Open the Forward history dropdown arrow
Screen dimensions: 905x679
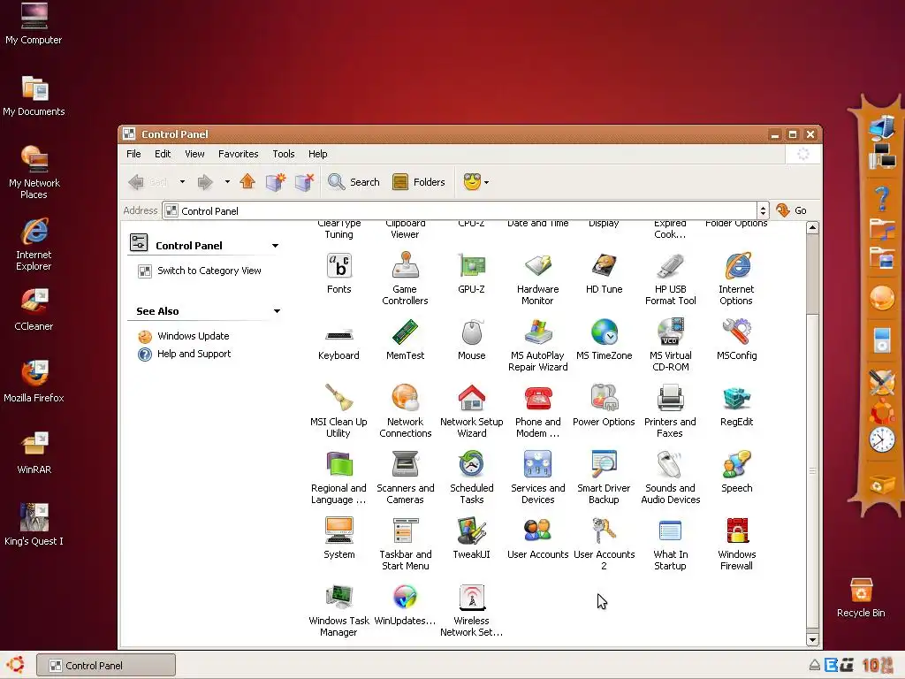pos(227,182)
